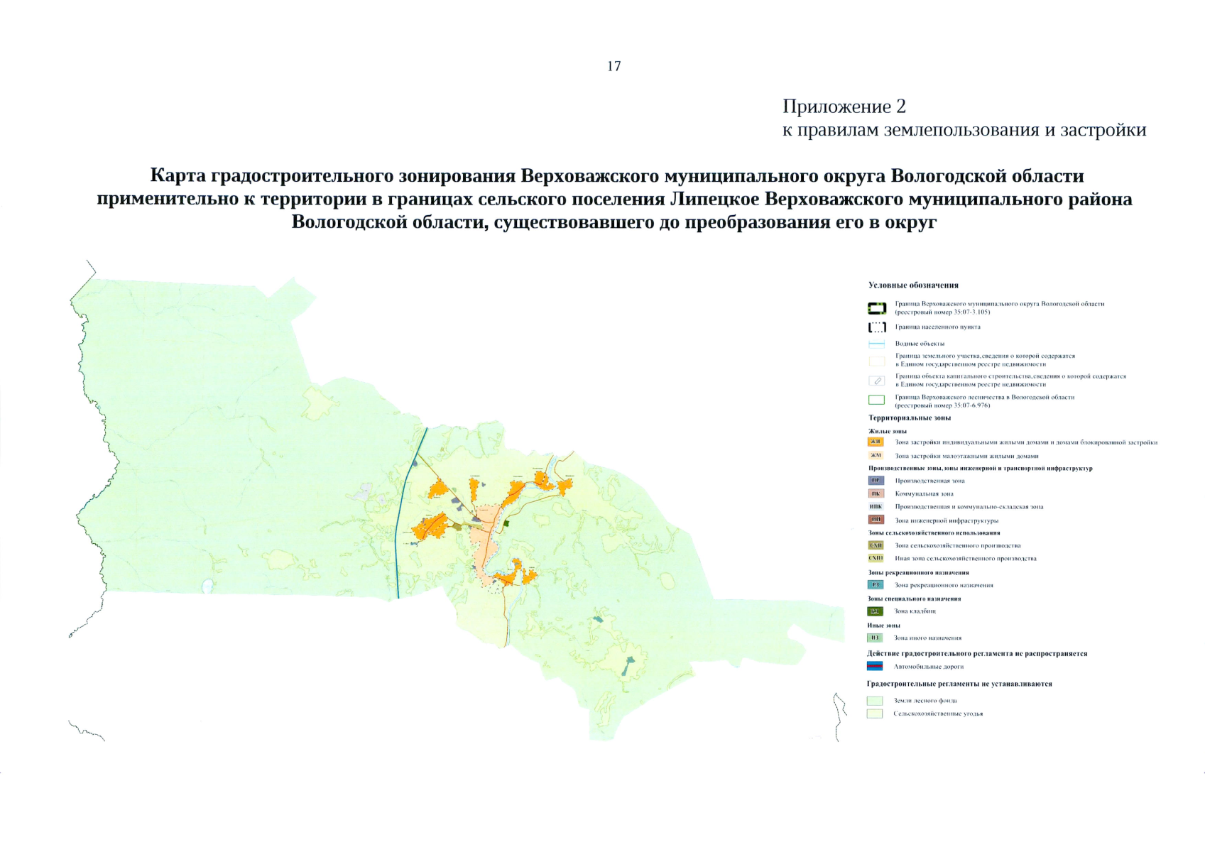Toggle the Верховажское лесничество boundary symbol
This screenshot has width=1205, height=852.
click(x=876, y=398)
